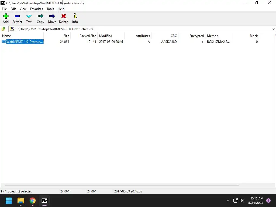The image size is (276, 207).
Task: Sort by Packed Size column header
Action: [x=84, y=36]
